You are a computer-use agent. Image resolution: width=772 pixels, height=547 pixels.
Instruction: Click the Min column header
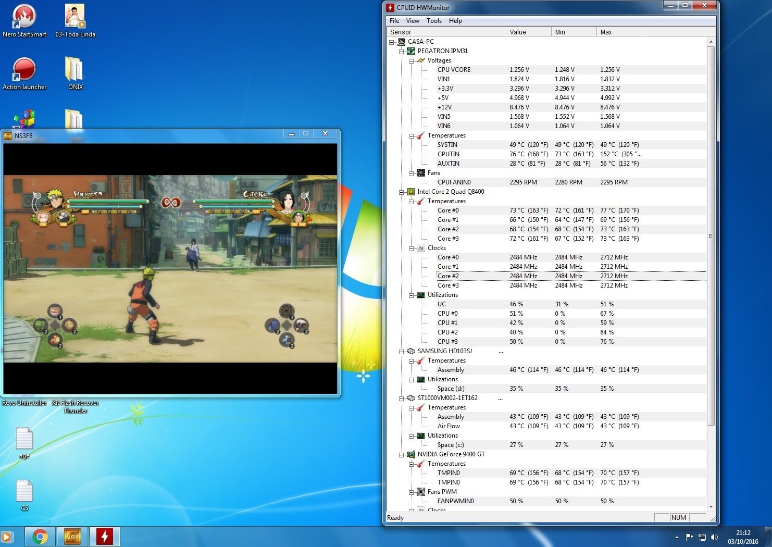(x=574, y=32)
